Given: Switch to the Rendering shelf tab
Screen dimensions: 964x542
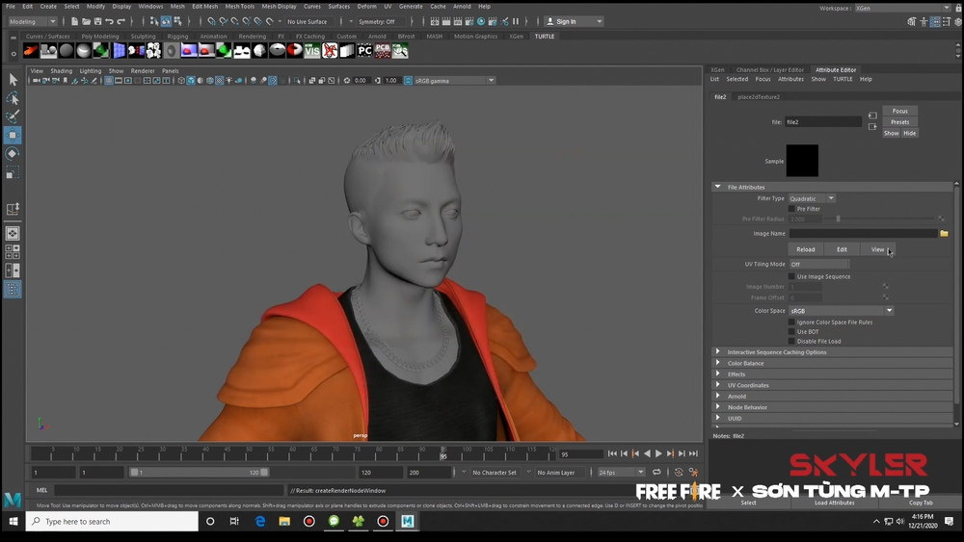Looking at the screenshot, I should (252, 37).
